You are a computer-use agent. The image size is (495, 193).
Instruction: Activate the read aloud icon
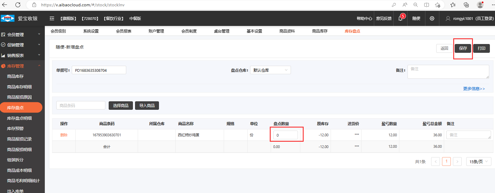click(x=405, y=5)
